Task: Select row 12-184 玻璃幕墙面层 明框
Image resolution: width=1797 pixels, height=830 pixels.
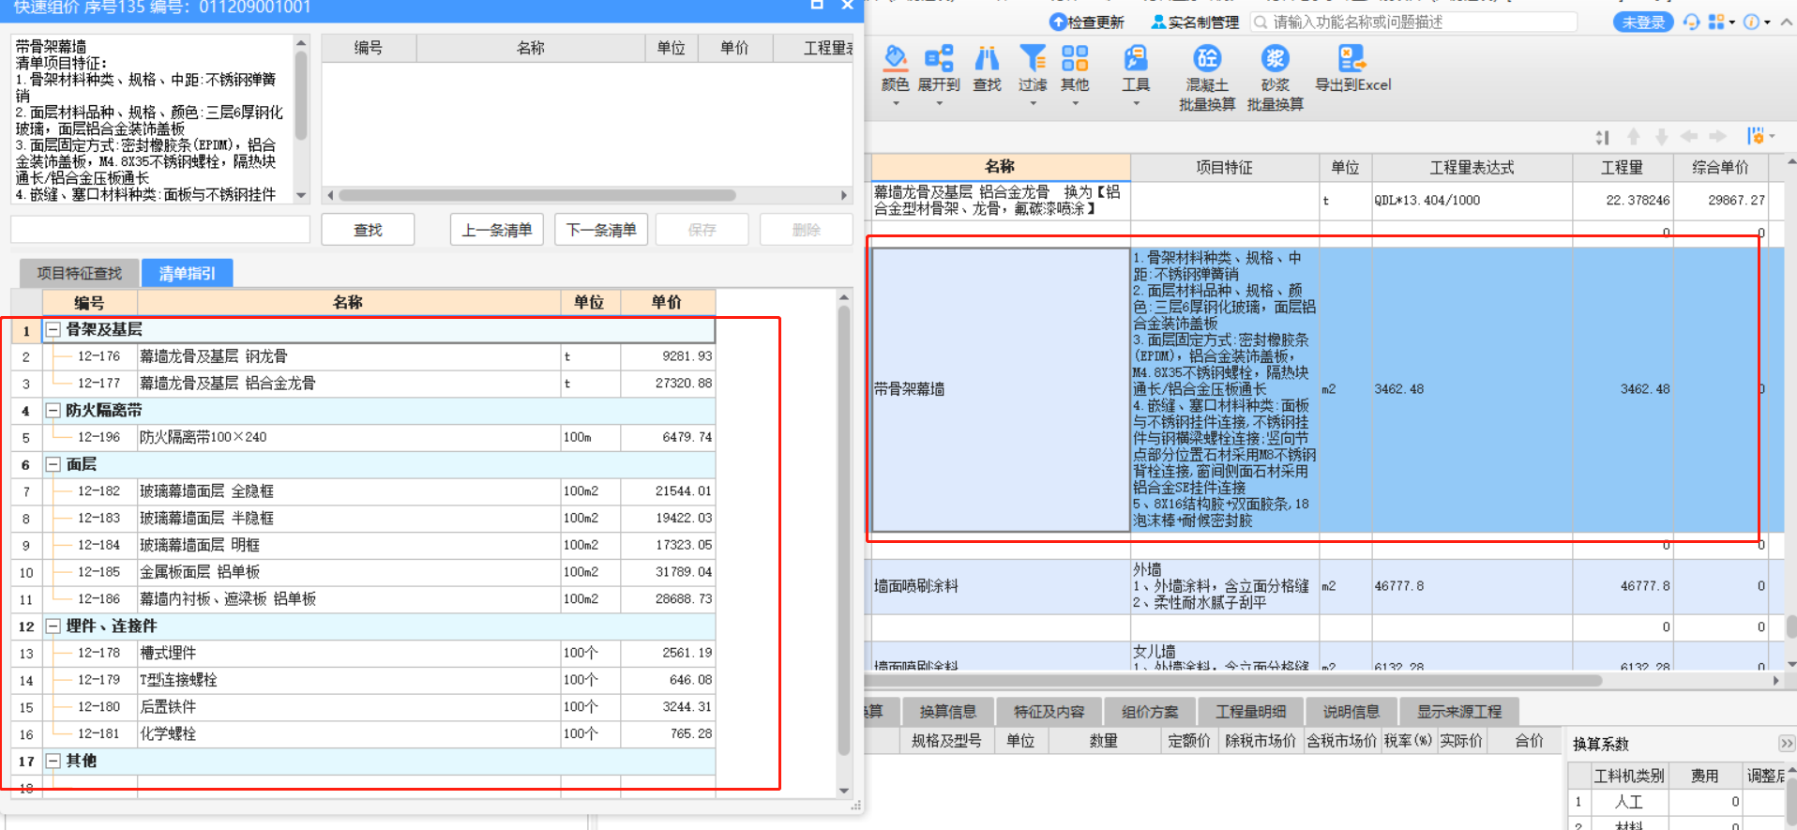Action: click(363, 545)
